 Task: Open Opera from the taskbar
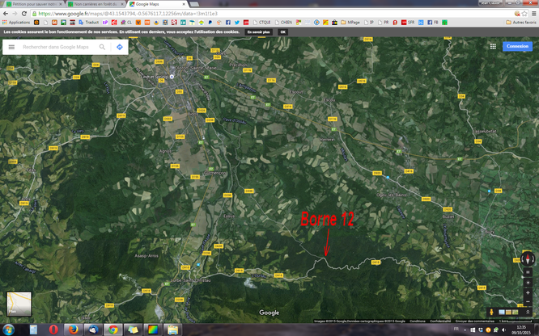53,330
